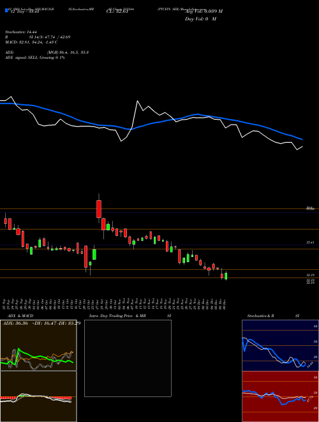The image size is (319, 422).
Task: Select the 'ADX signal: SELL Growing @ 1%' text
Action: (35, 58)
